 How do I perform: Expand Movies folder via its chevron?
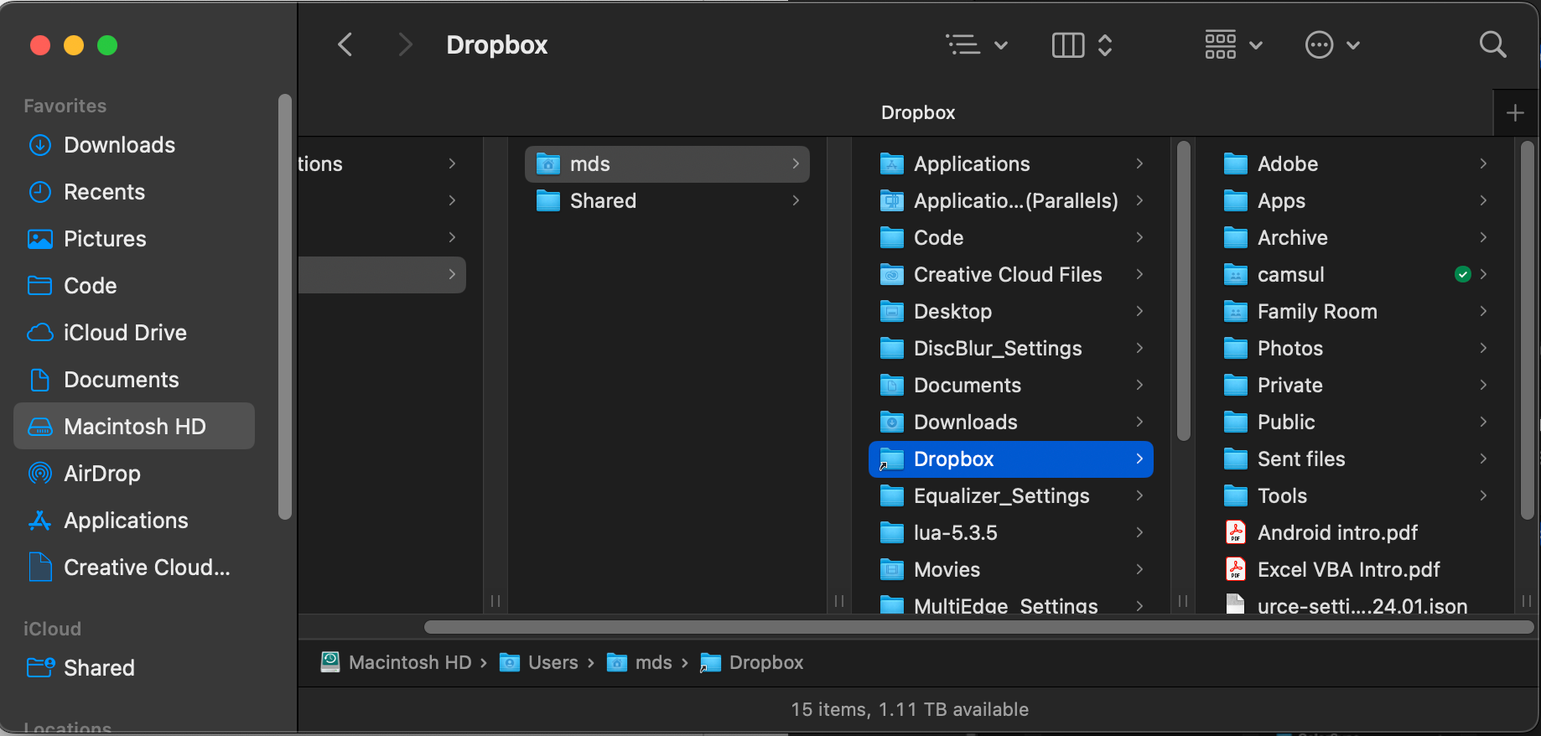click(1139, 570)
